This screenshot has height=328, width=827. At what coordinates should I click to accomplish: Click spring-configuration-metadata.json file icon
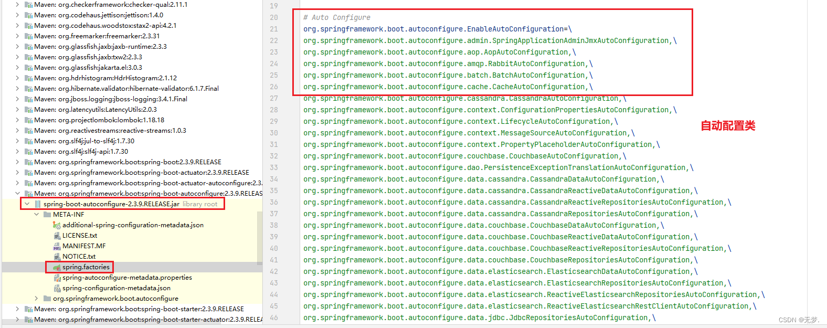[x=57, y=288]
